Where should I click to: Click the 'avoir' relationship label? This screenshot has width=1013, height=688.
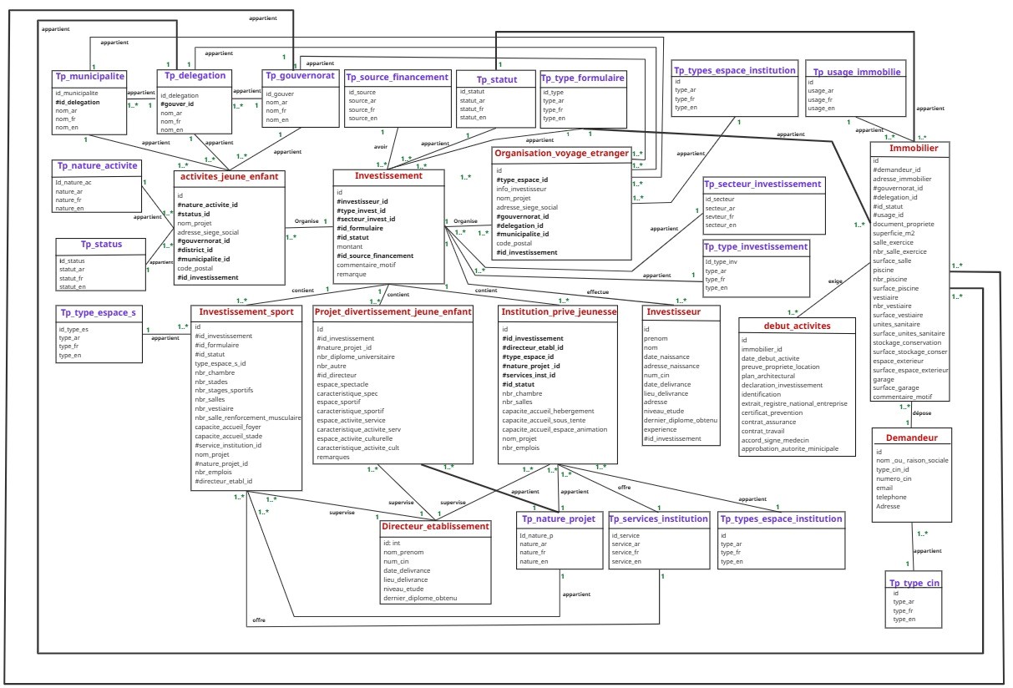[380, 148]
